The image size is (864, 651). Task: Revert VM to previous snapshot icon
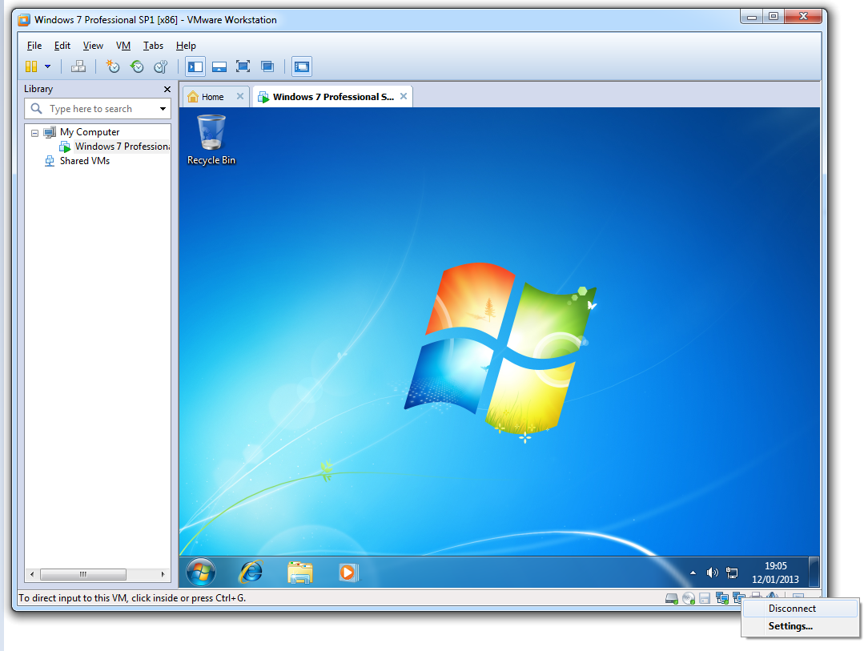pos(137,66)
